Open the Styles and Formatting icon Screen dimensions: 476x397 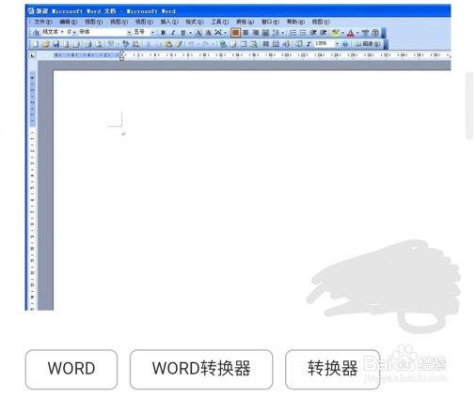coord(37,32)
